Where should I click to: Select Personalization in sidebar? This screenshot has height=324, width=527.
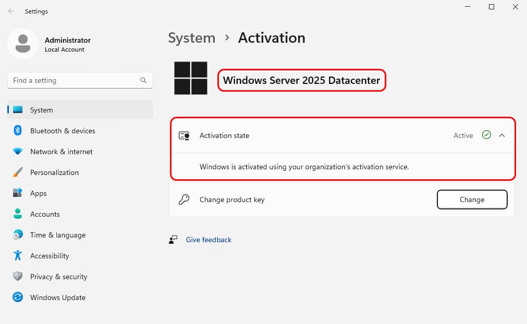pos(80,172)
